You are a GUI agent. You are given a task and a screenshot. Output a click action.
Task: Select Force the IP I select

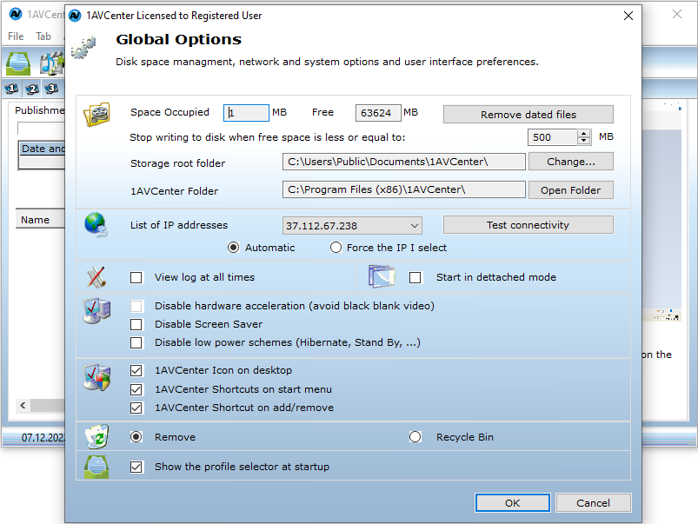[336, 248]
